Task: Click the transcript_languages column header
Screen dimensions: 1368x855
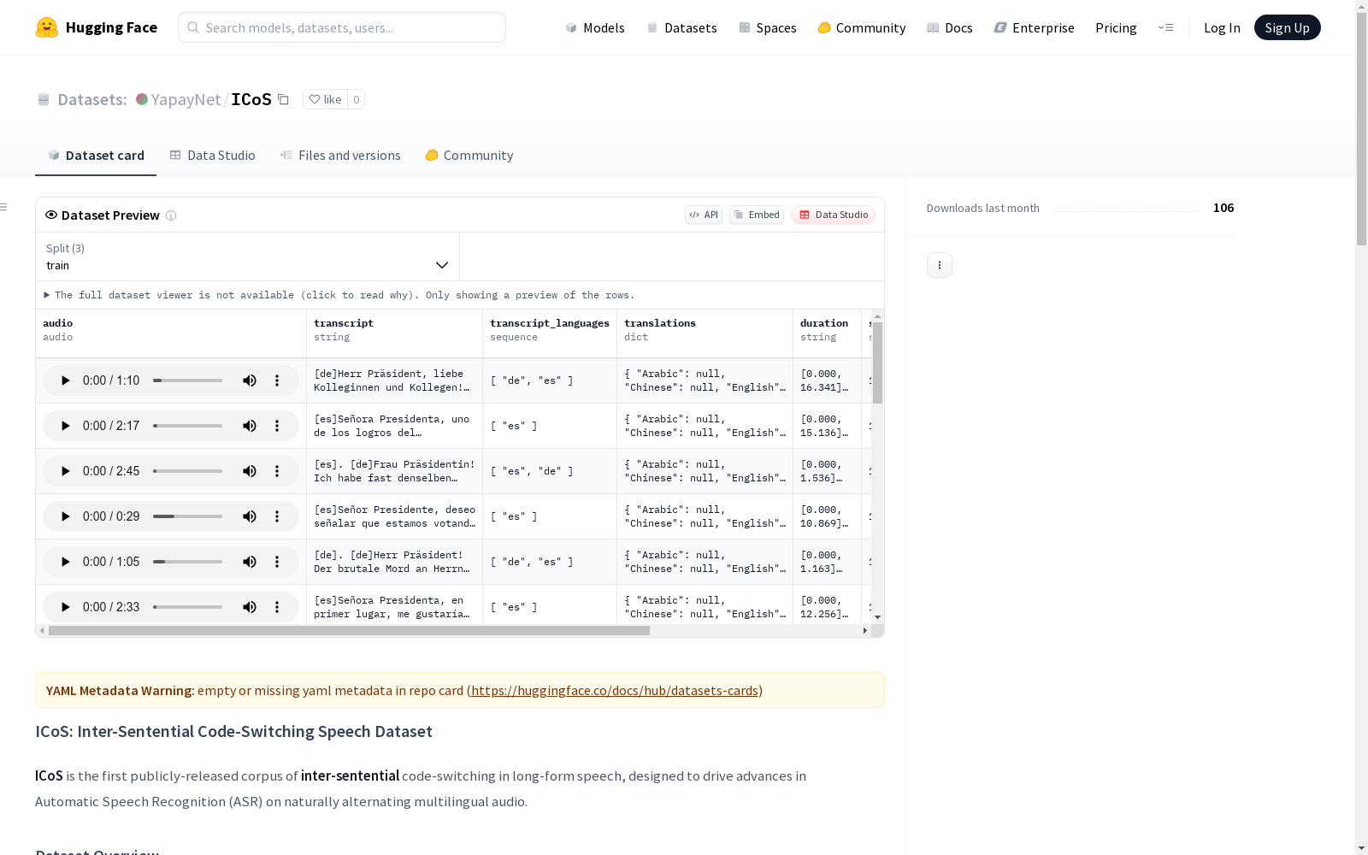Action: 550,333
